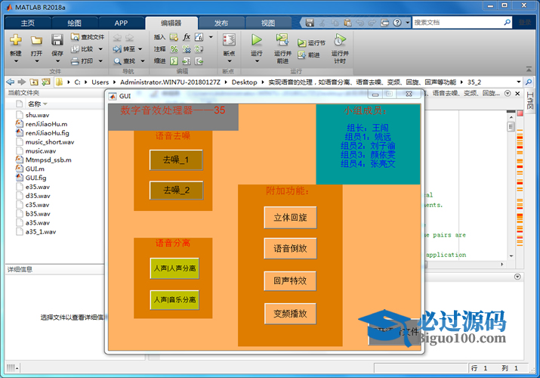Click the 变频播放 button
The width and height of the screenshot is (540, 378).
[290, 314]
